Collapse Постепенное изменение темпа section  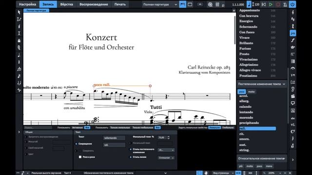(x=262, y=84)
